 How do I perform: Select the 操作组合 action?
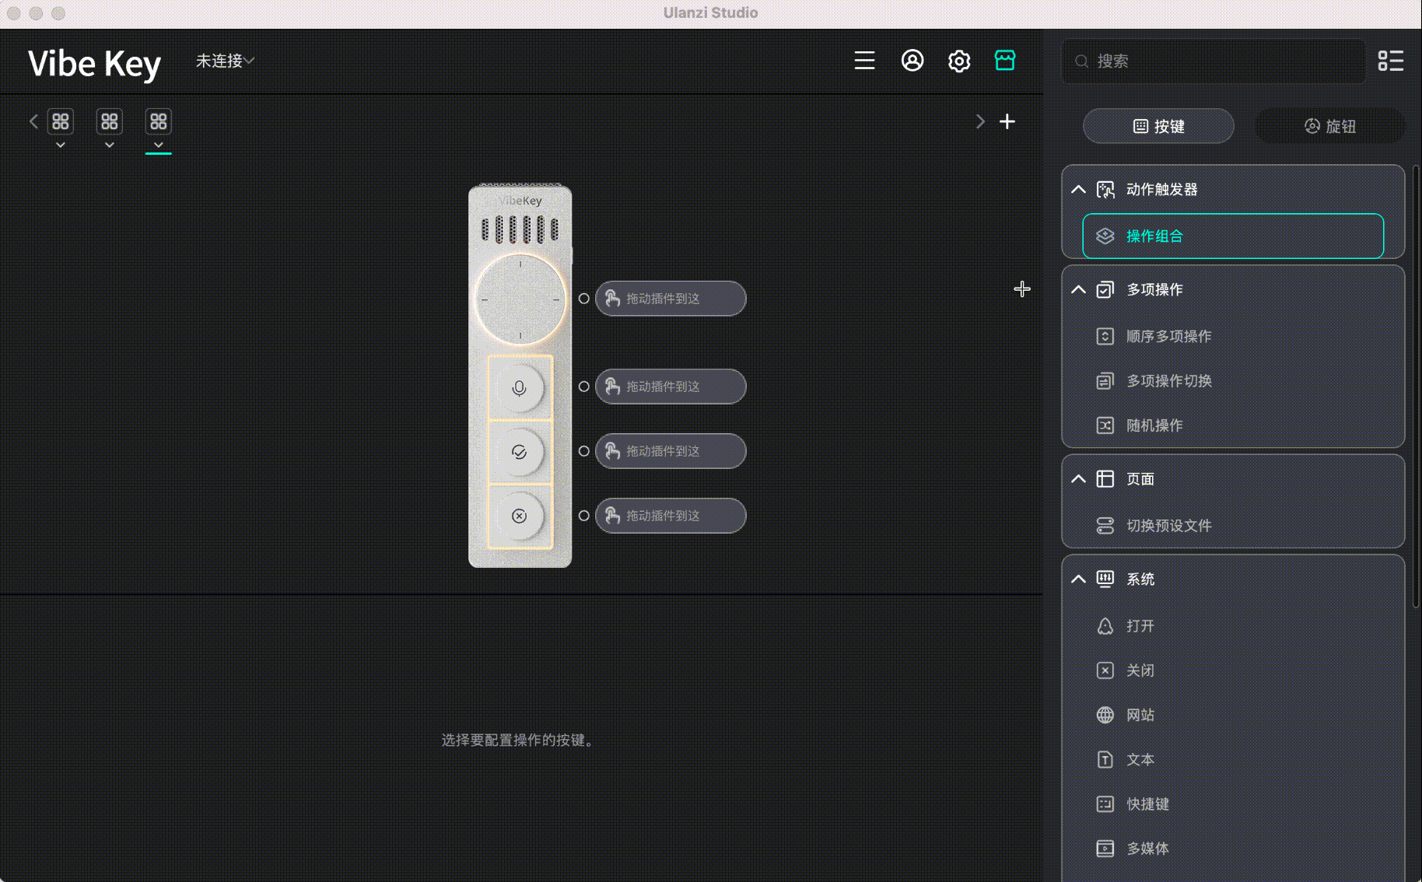pyautogui.click(x=1233, y=236)
